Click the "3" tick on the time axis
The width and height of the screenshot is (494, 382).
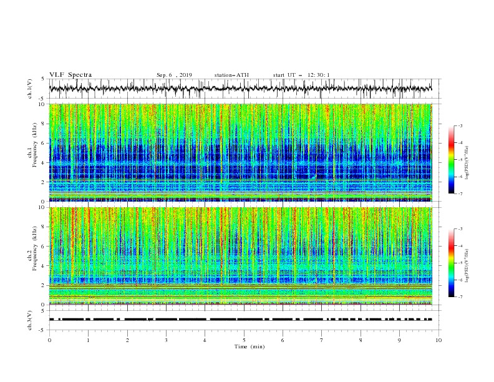(166, 340)
